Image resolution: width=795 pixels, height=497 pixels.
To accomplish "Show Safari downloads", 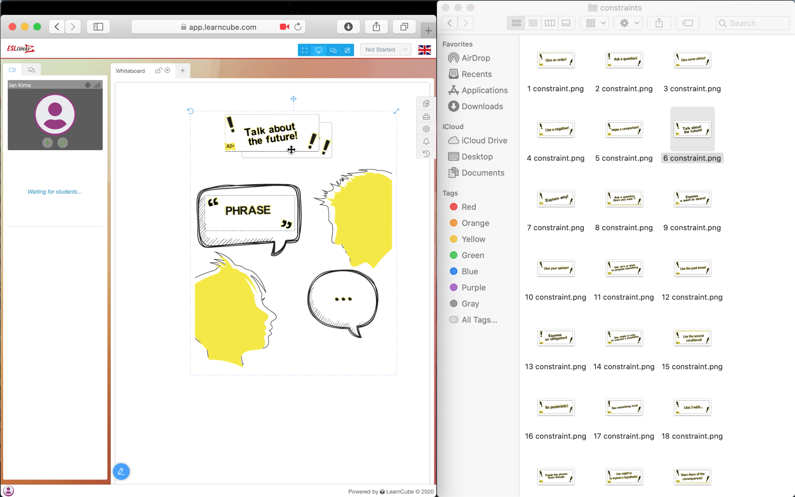I will coord(348,27).
